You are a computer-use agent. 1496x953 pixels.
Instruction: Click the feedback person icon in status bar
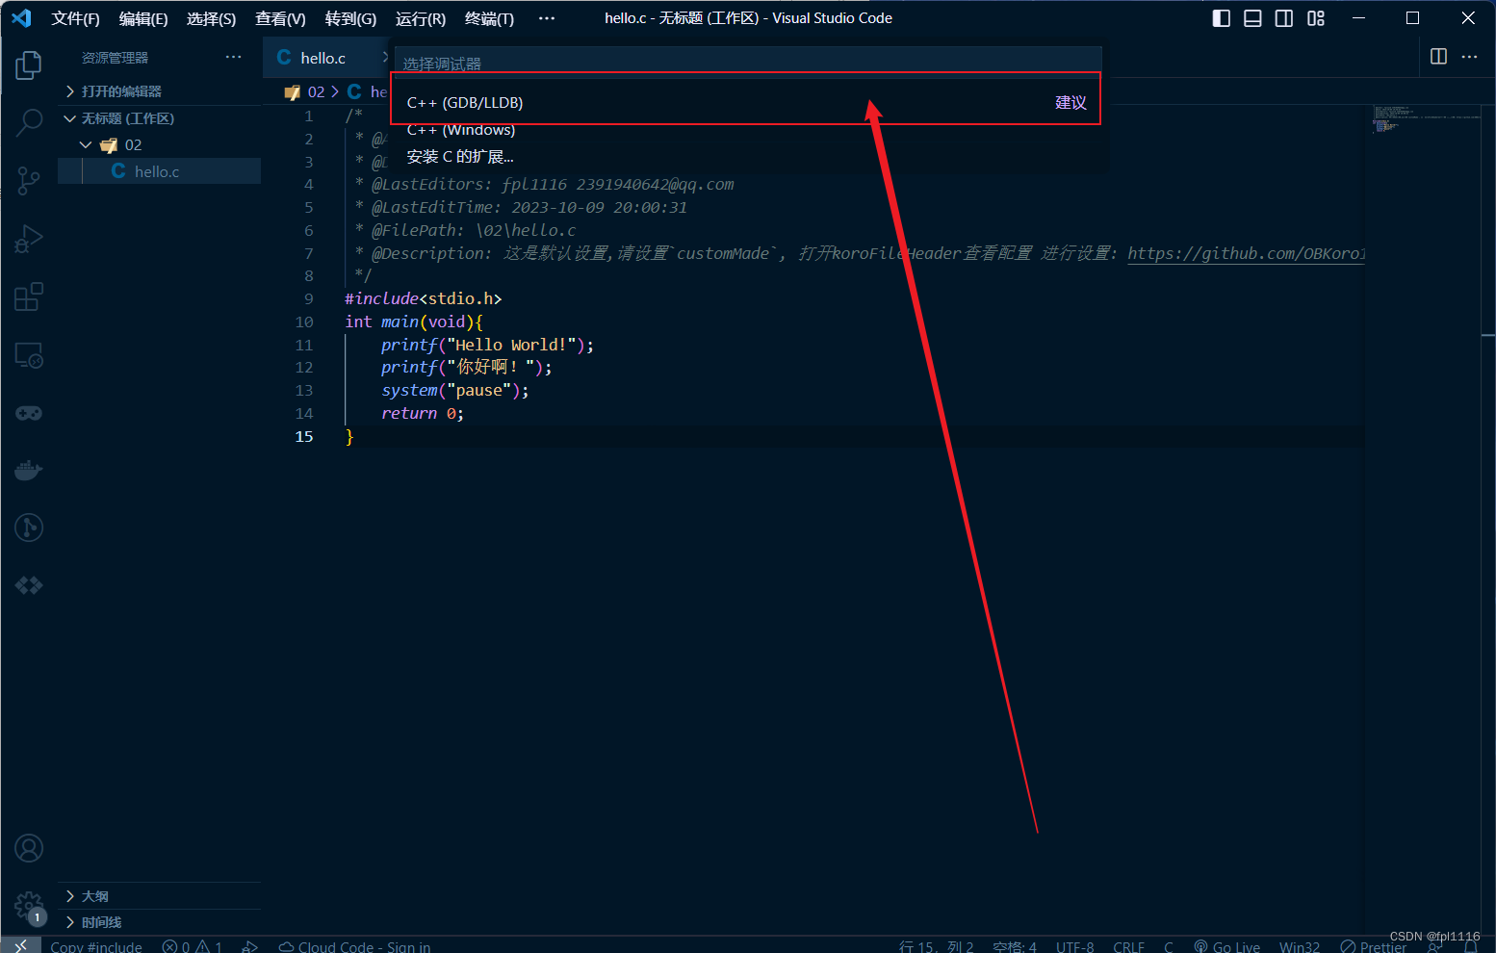(1434, 947)
